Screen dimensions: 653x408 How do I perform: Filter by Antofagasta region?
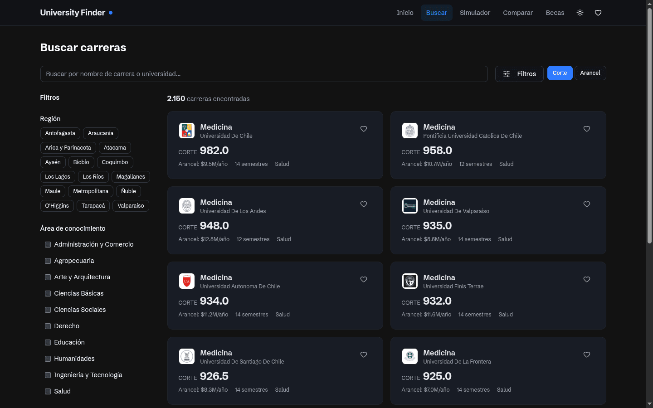pos(60,133)
